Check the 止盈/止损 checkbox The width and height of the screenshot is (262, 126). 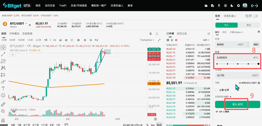click(217, 90)
